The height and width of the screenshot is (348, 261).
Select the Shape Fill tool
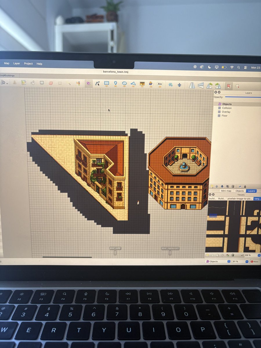tap(42, 83)
